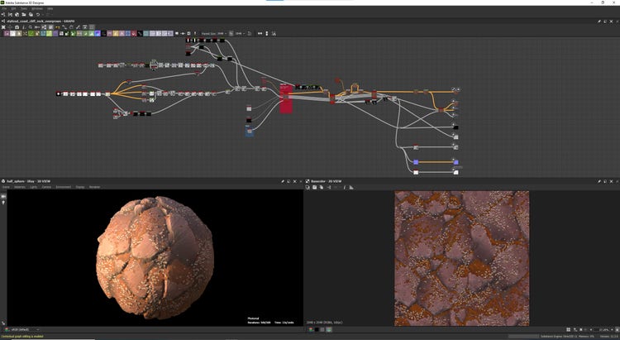Open the Renderer menu in 3D view
This screenshot has width=620, height=340.
[x=94, y=187]
